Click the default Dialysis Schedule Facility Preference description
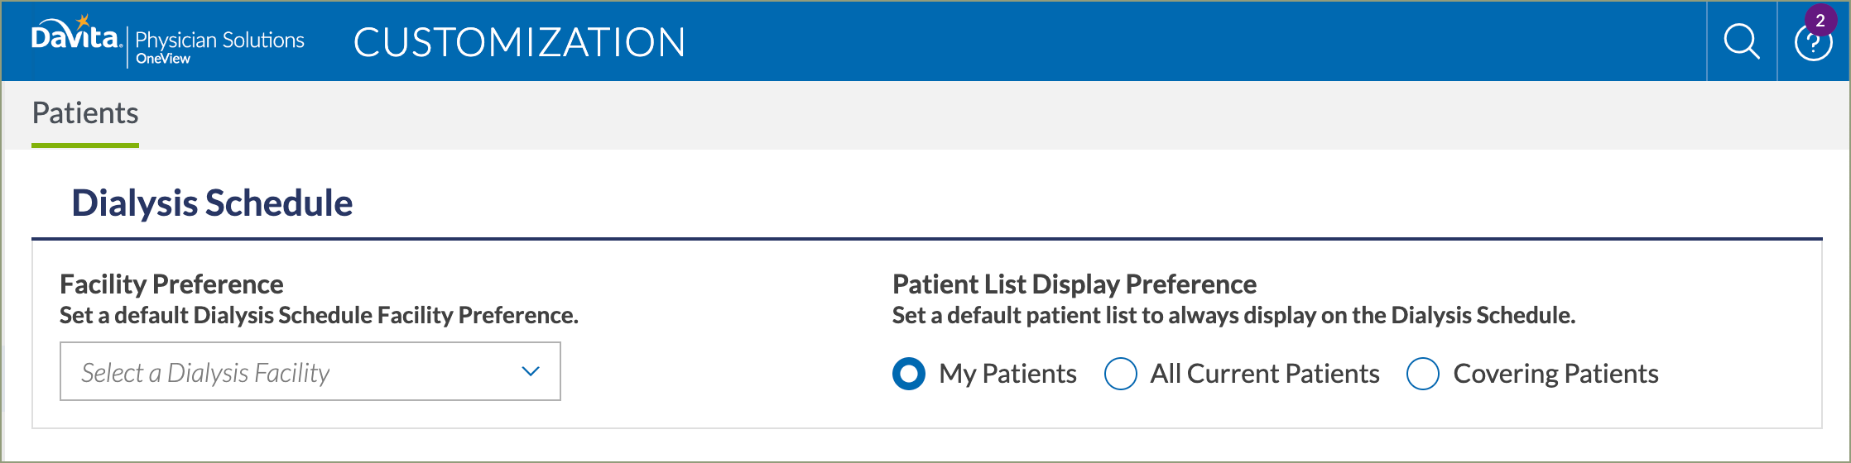 tap(319, 315)
